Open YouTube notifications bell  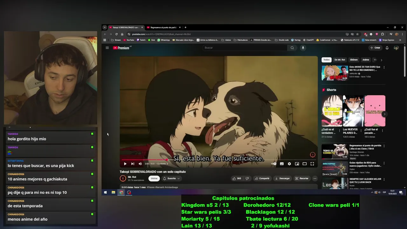pyautogui.click(x=387, y=48)
